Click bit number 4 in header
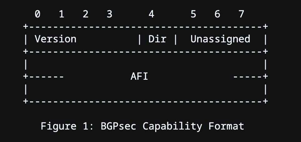The image size is (301, 142). click(151, 14)
